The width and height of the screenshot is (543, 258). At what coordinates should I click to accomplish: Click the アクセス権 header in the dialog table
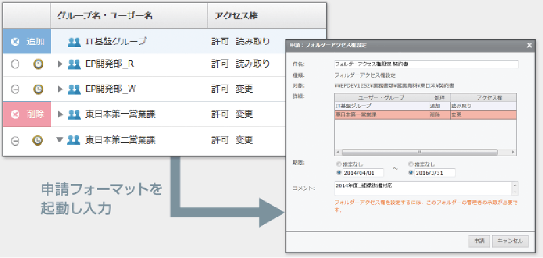483,98
